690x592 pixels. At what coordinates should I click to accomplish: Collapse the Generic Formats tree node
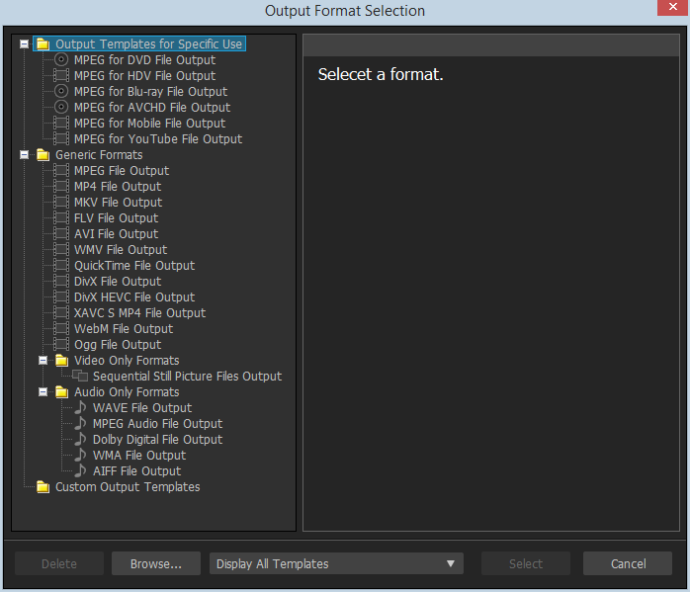[24, 155]
